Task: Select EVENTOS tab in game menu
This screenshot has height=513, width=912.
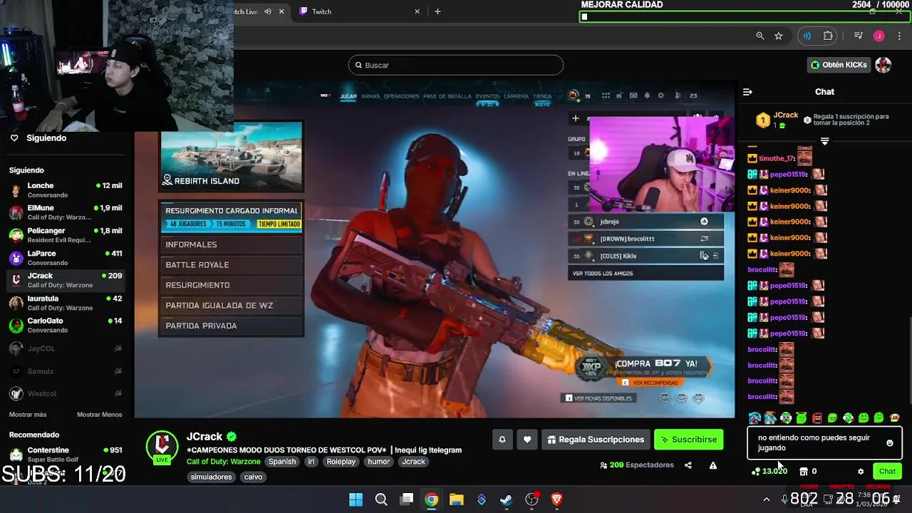Action: coord(487,96)
